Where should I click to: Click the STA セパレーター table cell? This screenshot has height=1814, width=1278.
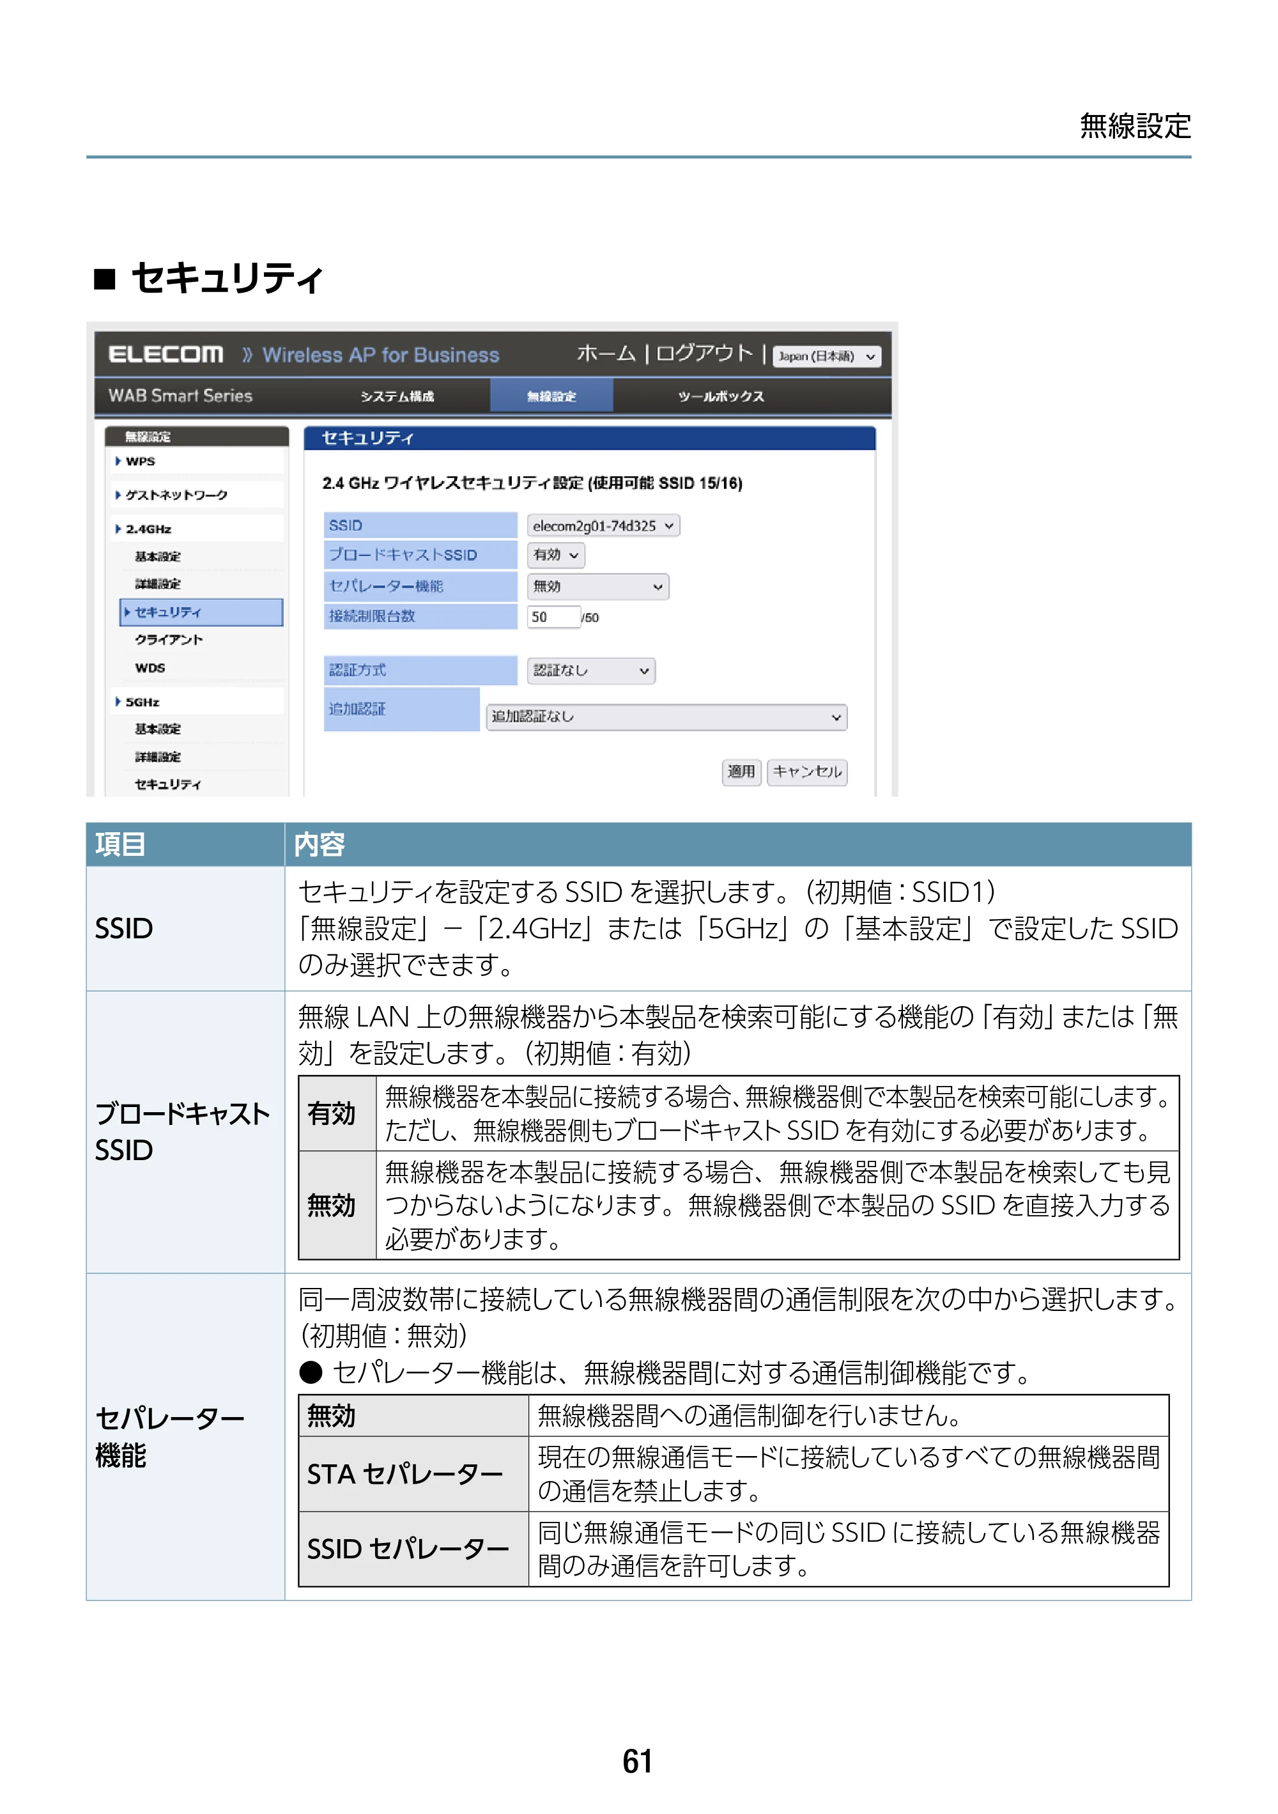point(413,1473)
